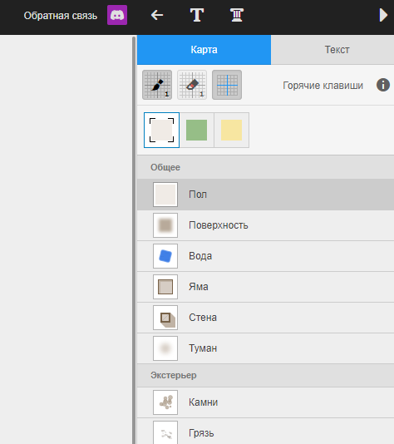Select the Камни stones thumbnail
This screenshot has width=394, height=444.
tap(165, 402)
